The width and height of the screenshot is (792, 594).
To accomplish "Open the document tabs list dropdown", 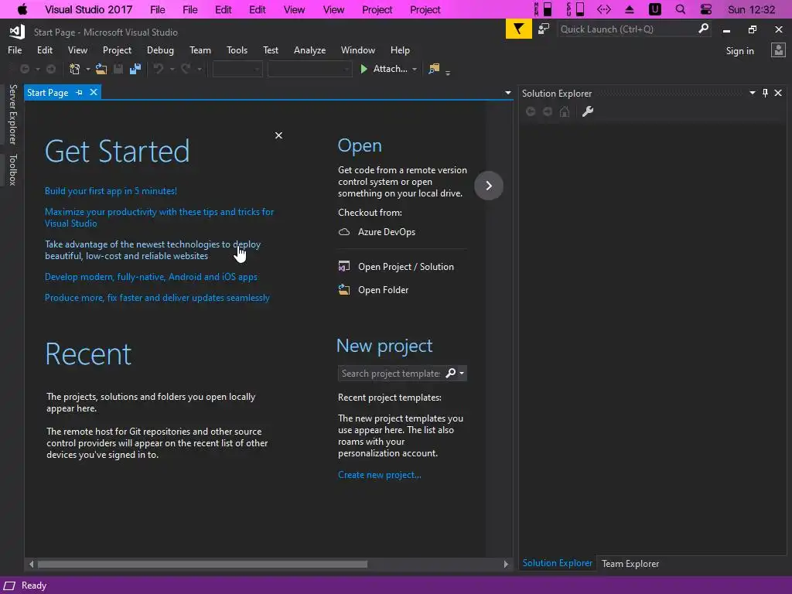I will tap(507, 93).
